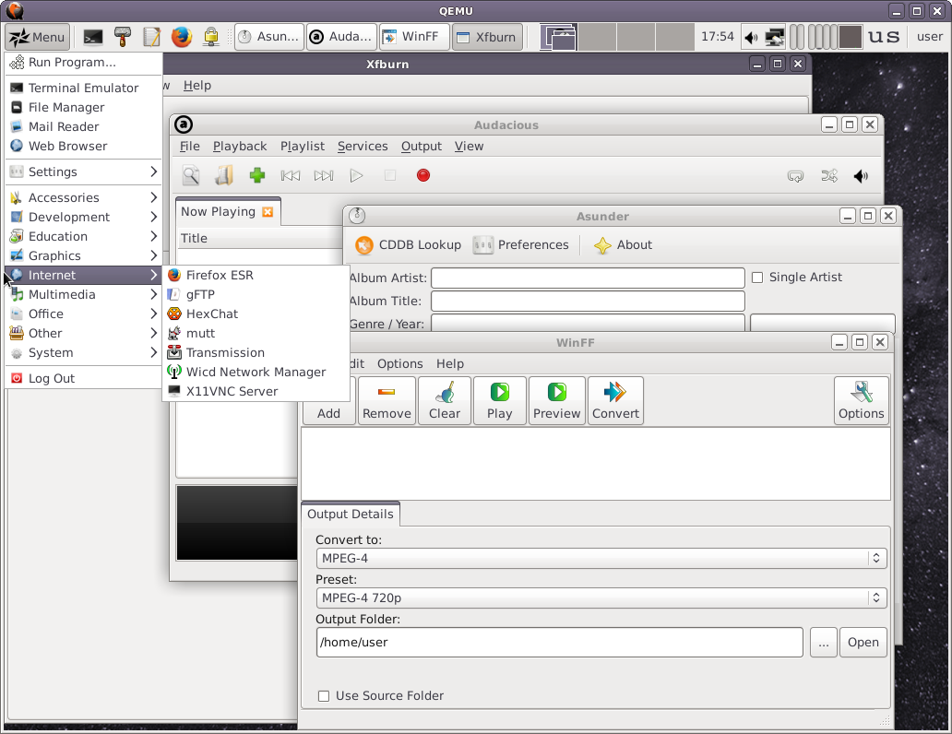
Task: Close the Now Playing playlist tab
Action: click(268, 212)
